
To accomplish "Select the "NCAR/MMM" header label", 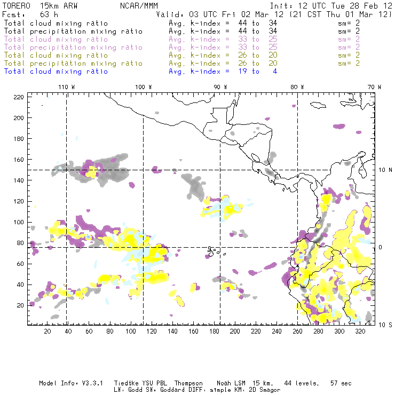I will pyautogui.click(x=139, y=6).
